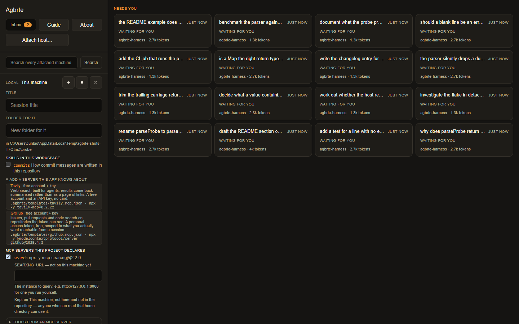Screen dimensions: 519x324
Task: Open session 'add the CI job that runs the p...'
Action: tap(163, 67)
